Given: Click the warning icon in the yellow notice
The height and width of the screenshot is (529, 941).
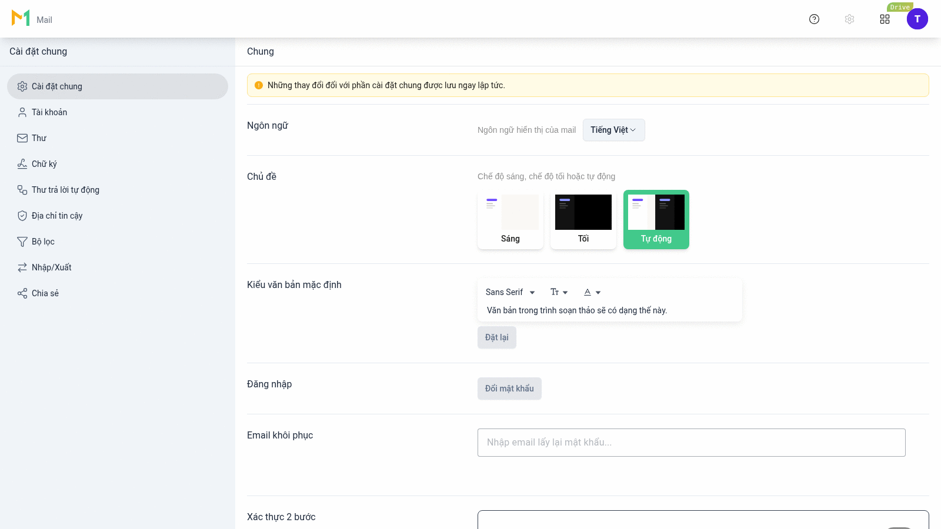Looking at the screenshot, I should click(259, 85).
